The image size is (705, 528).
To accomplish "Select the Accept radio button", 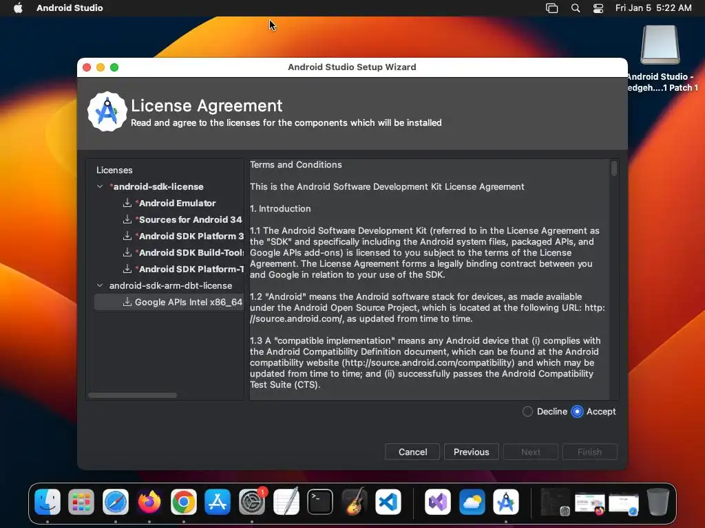I will (577, 411).
